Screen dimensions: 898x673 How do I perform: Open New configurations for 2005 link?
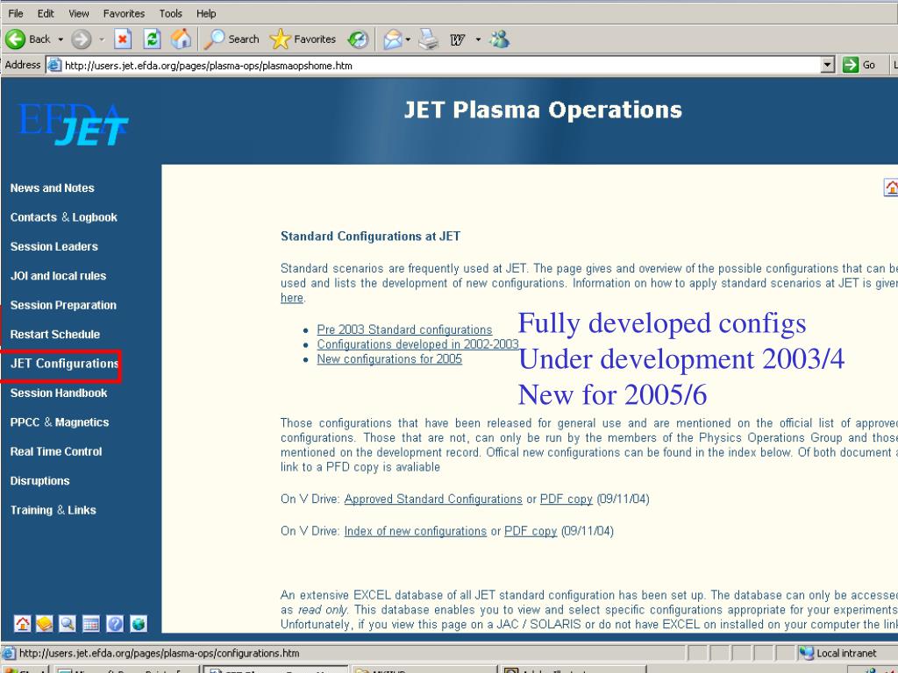(x=389, y=358)
